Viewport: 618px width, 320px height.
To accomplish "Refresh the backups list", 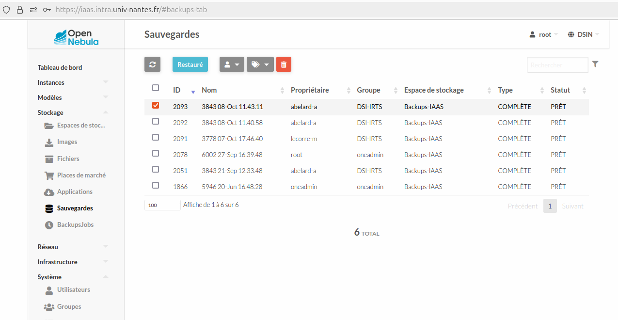I will coord(152,64).
